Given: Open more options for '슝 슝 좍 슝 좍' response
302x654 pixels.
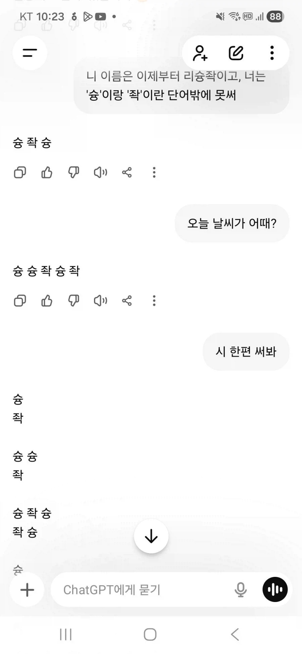Looking at the screenshot, I should click(x=154, y=301).
